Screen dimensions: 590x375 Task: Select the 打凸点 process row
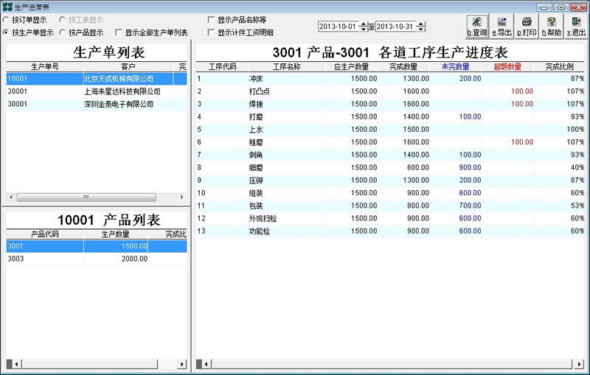390,91
